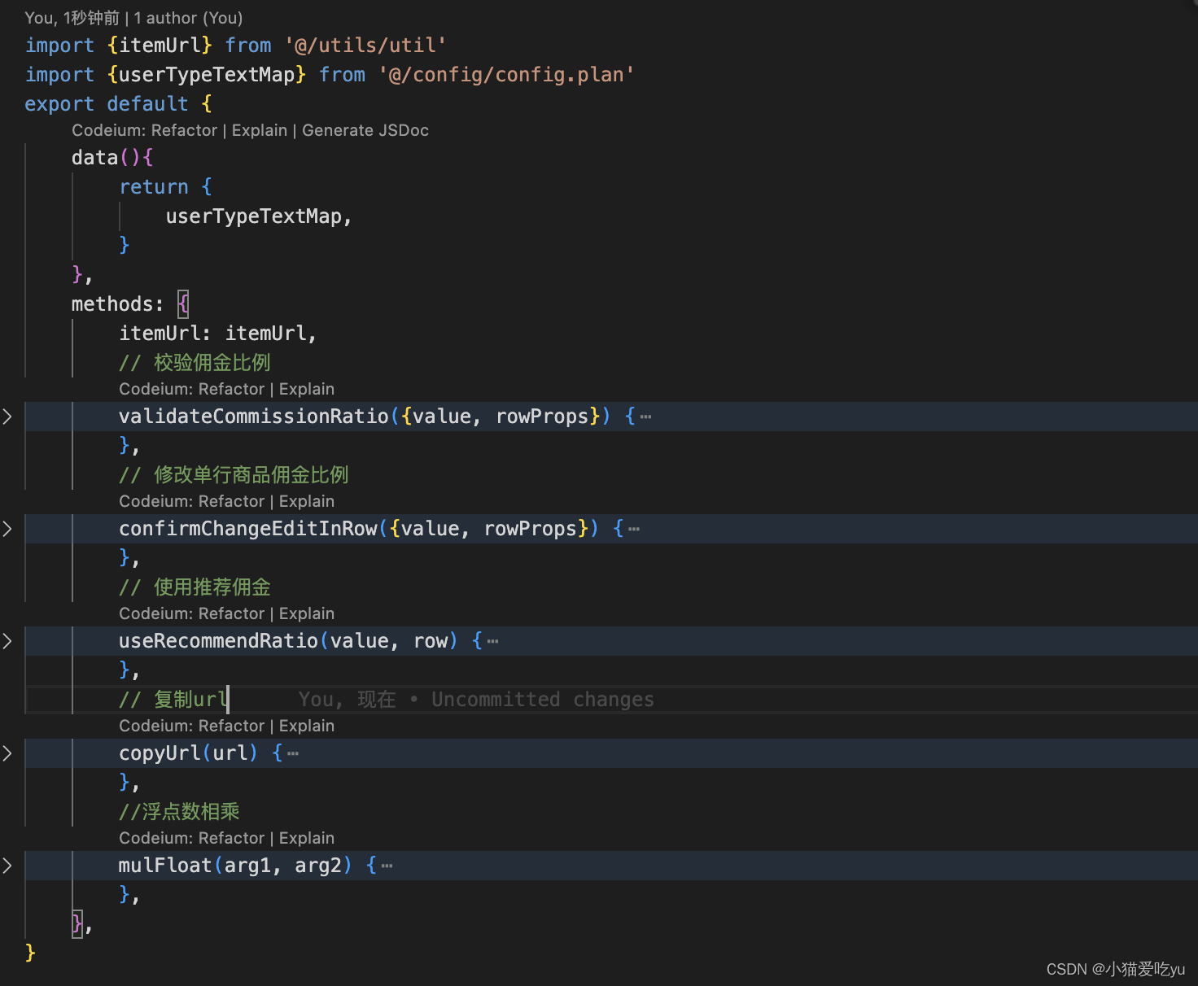
Task: Click the comment '// 校验佣金比例'
Action: tap(195, 363)
